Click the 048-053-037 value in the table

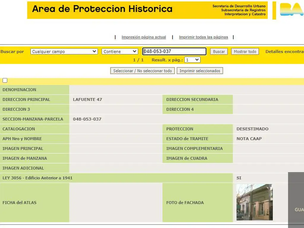pyautogui.click(x=87, y=119)
